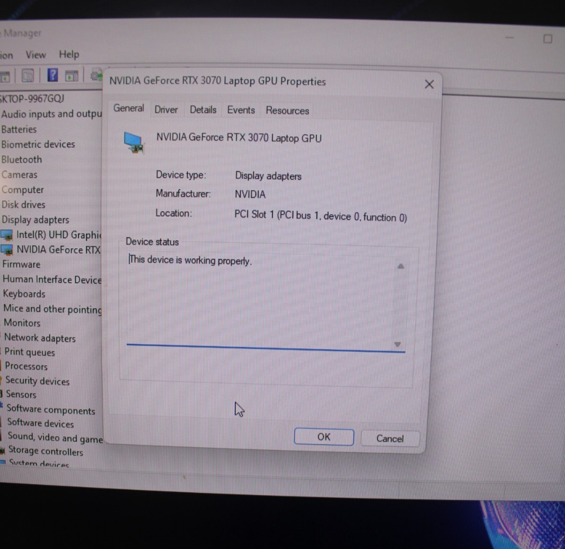Select the Disk drives category
The height and width of the screenshot is (549, 565).
tap(23, 205)
